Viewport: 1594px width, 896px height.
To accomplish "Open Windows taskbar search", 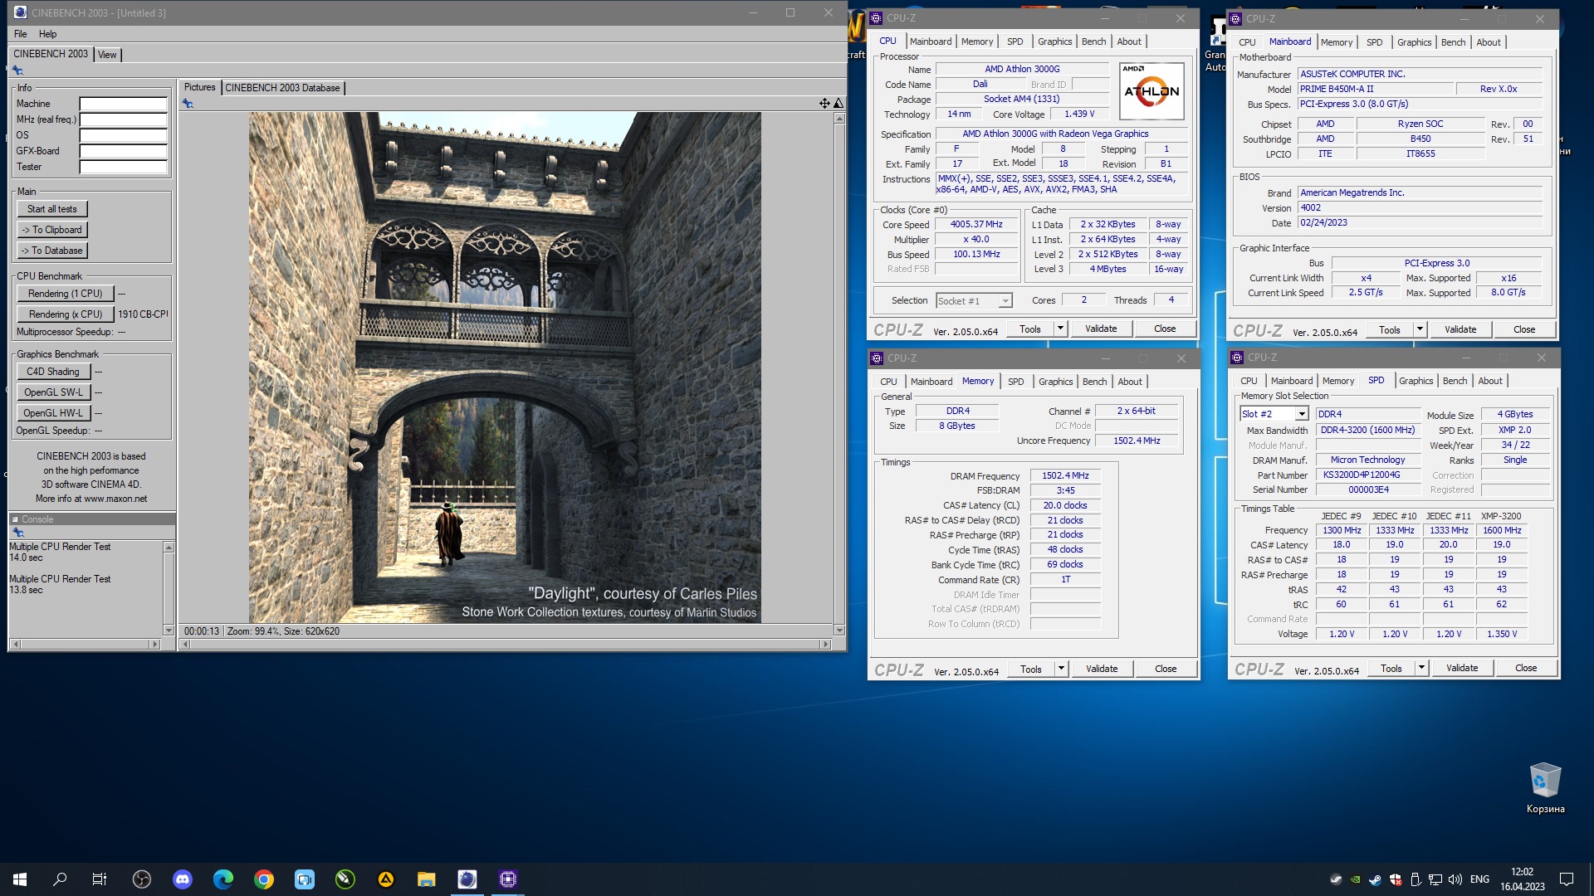I will coord(60,879).
